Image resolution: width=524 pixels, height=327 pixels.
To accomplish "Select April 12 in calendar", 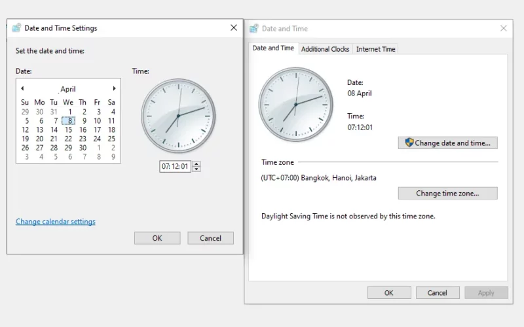I will (25, 129).
